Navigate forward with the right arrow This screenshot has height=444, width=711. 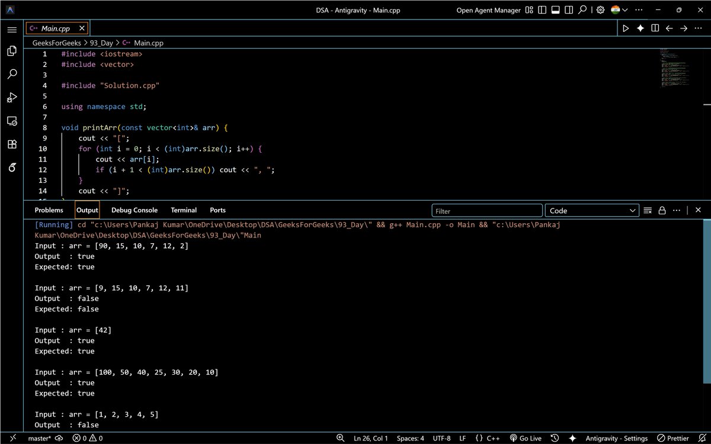coord(683,28)
